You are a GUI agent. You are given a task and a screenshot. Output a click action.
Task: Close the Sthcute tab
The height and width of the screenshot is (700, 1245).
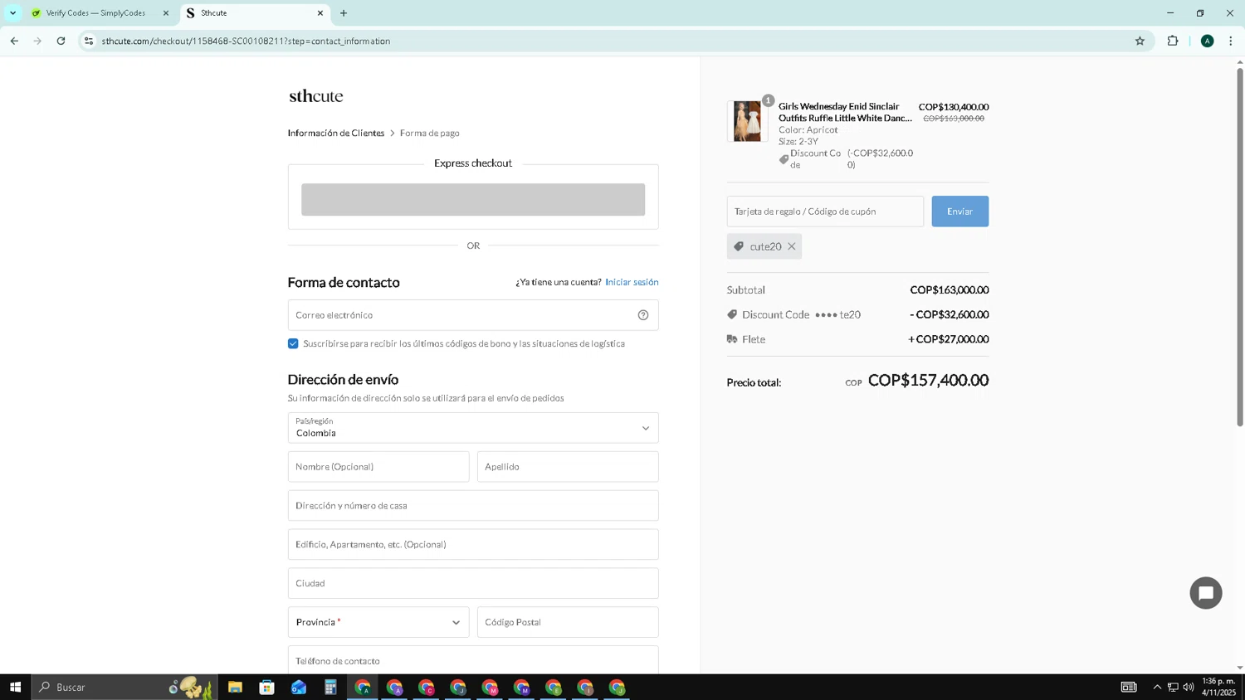pyautogui.click(x=320, y=13)
